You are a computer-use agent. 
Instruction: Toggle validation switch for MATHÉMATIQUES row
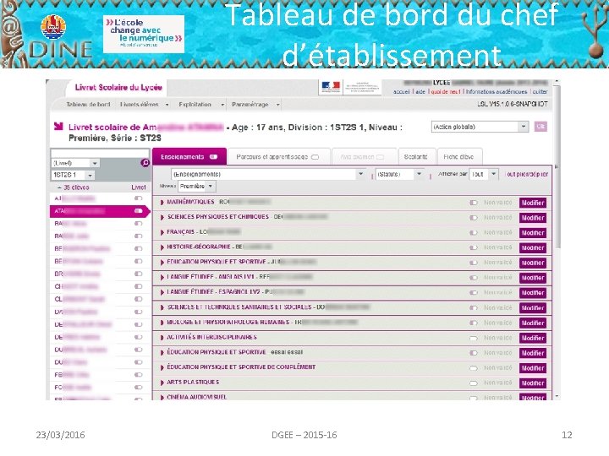pyautogui.click(x=473, y=203)
